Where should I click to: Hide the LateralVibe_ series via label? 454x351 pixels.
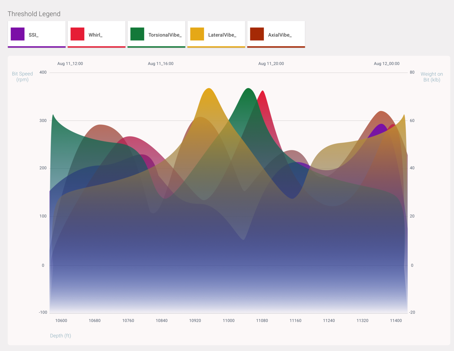222,35
